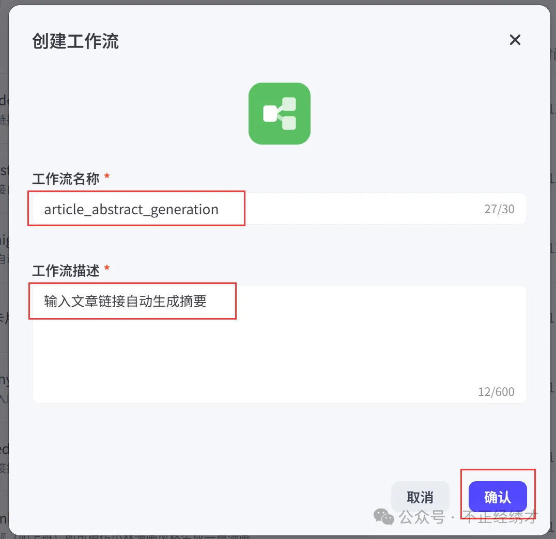
Task: Click the green workflow icon to change it
Action: pyautogui.click(x=280, y=114)
